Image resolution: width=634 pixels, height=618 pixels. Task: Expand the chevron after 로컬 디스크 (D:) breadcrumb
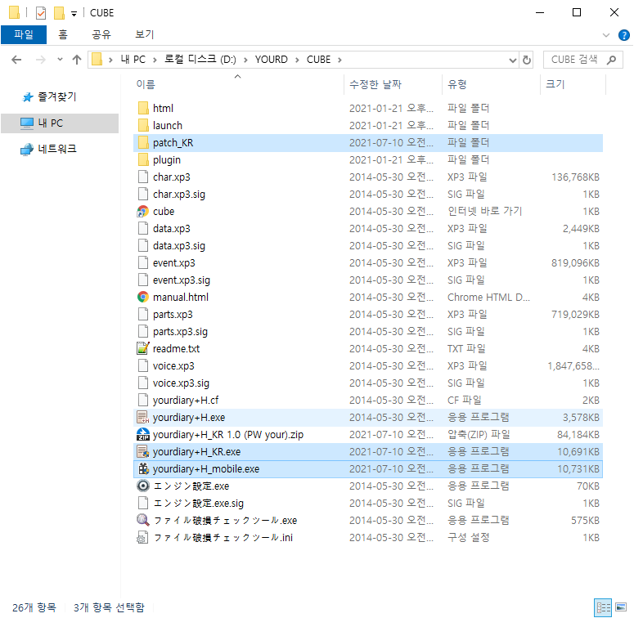click(245, 60)
